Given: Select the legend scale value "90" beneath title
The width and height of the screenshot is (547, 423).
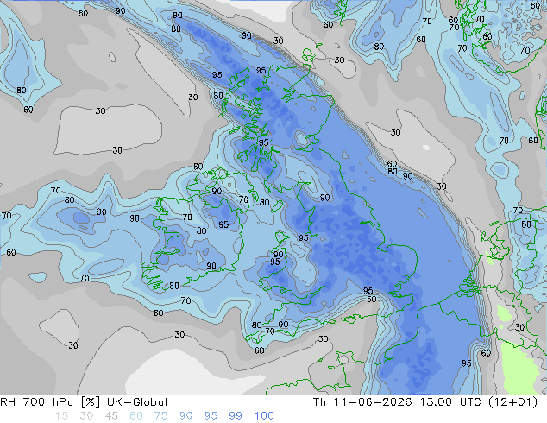Looking at the screenshot, I should click(x=186, y=416).
